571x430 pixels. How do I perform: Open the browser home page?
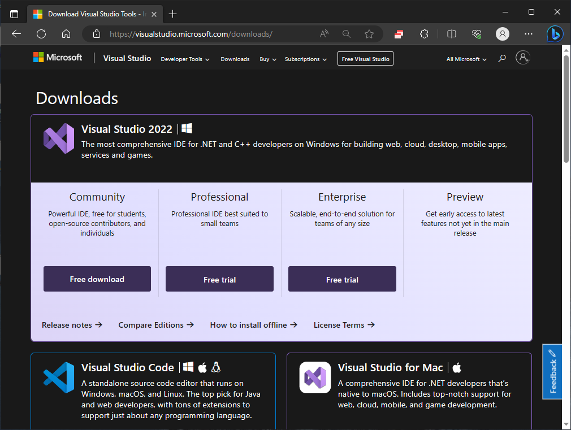[66, 34]
